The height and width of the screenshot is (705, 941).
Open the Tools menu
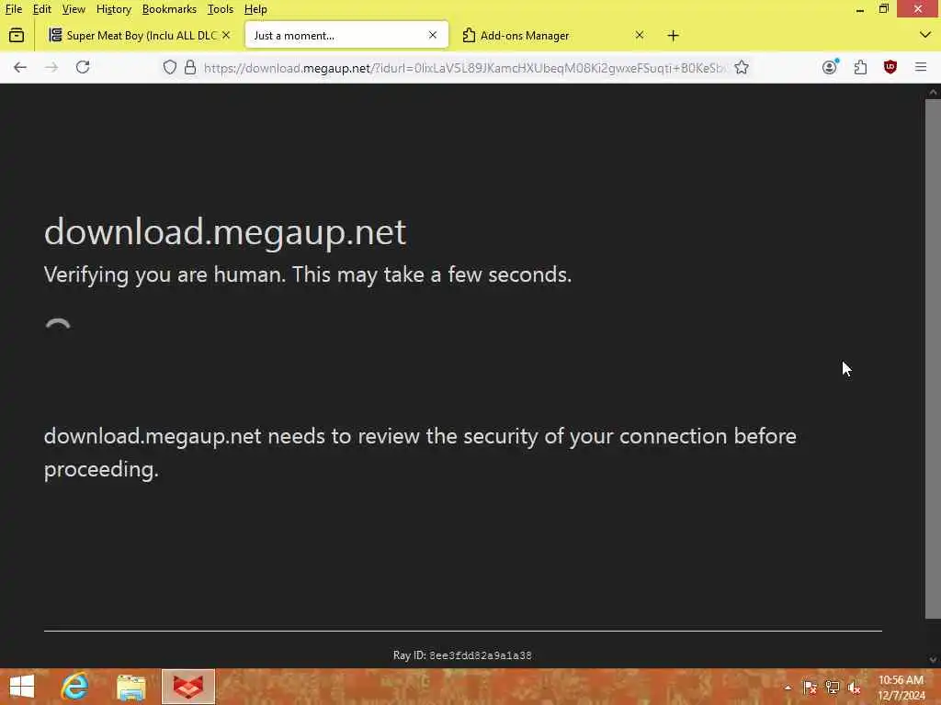coord(220,9)
